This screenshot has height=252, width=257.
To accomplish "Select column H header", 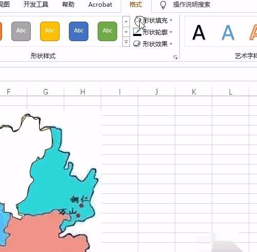I will pyautogui.click(x=83, y=92).
